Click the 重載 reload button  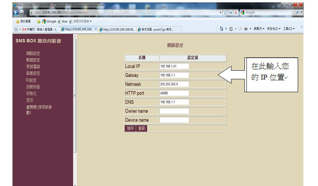pos(142,128)
